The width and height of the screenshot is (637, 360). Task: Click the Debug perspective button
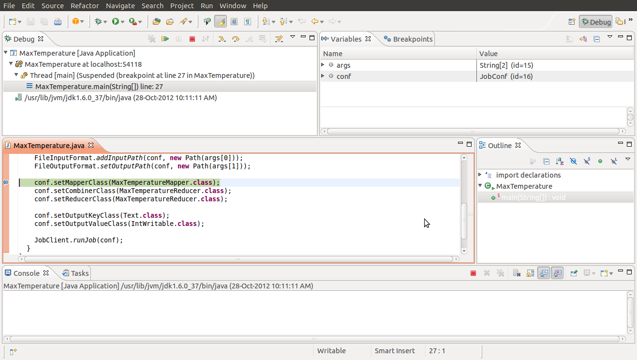click(596, 22)
